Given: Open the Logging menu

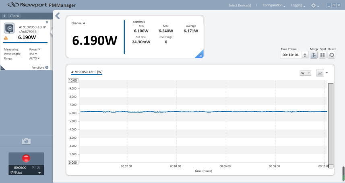Looking at the screenshot, I should click(298, 6).
